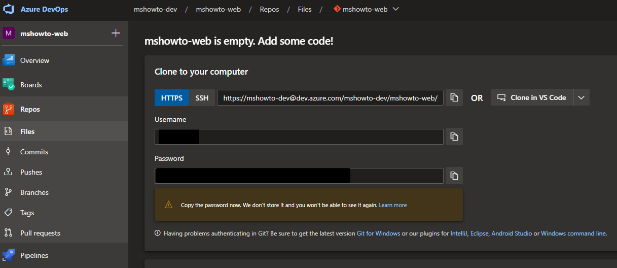
Task: Click the plus icon beside mshowto-web project
Action: [x=116, y=33]
